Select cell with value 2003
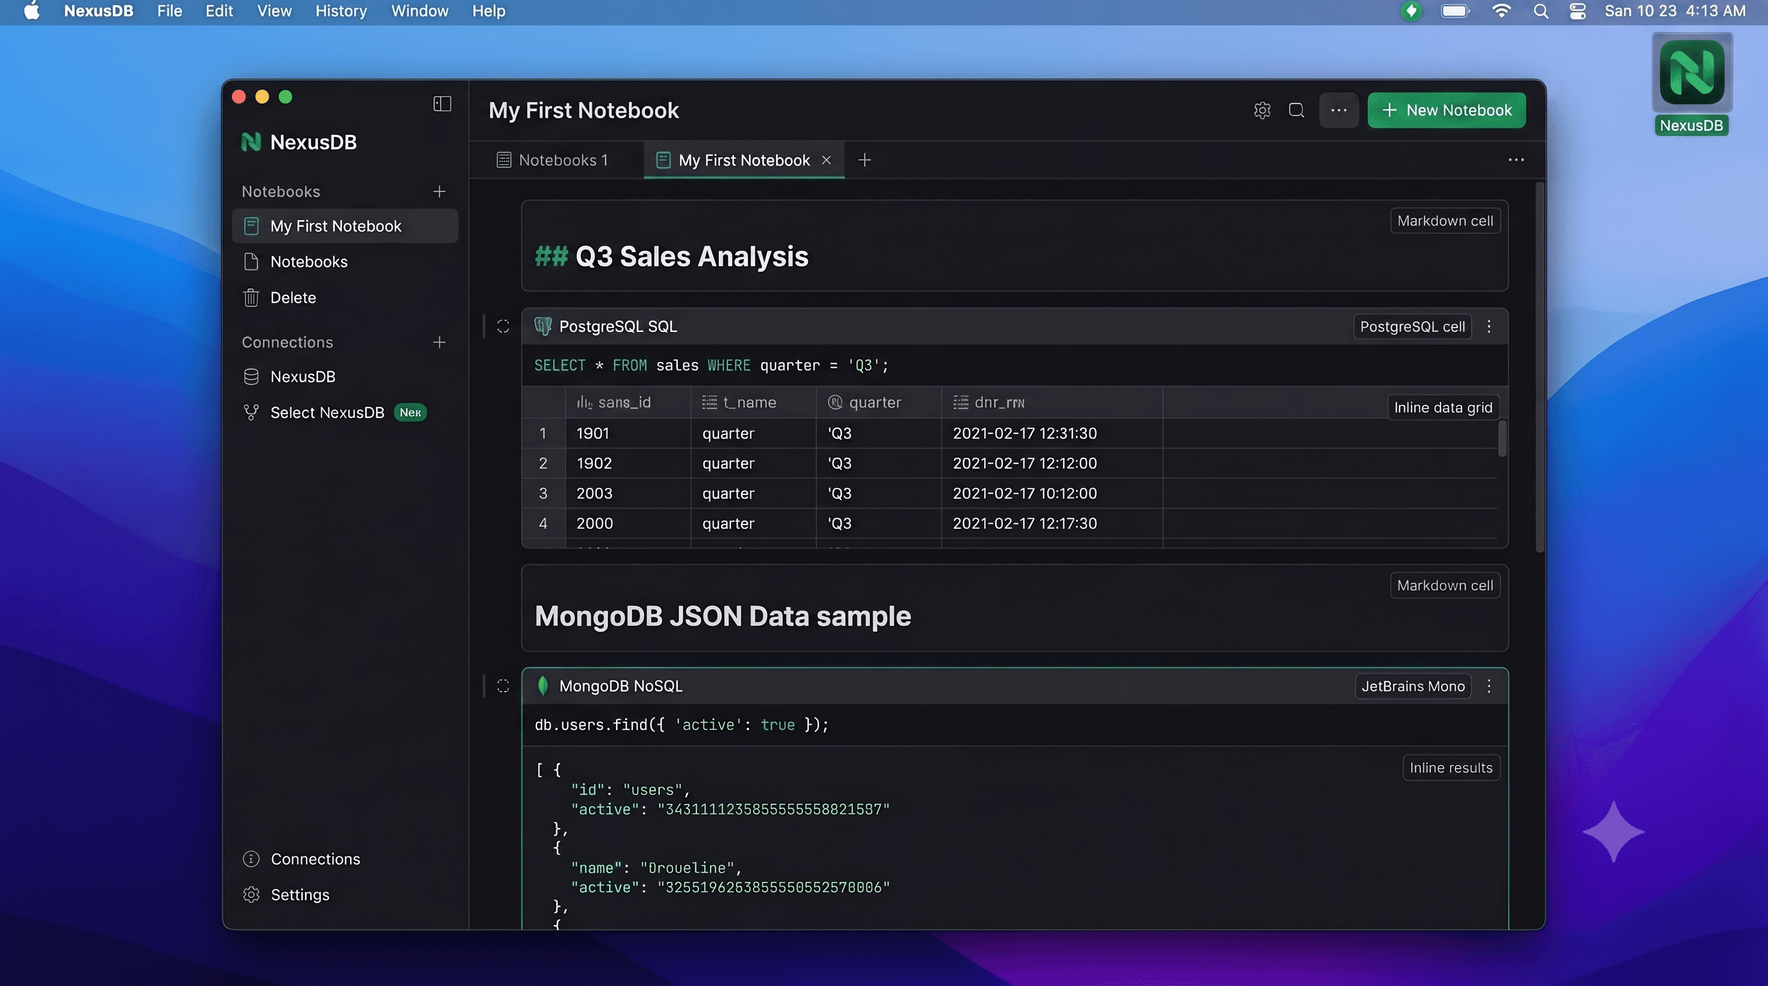 [627, 494]
